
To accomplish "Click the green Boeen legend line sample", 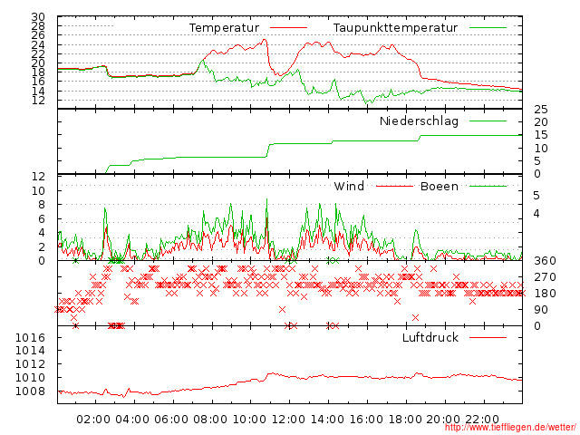I will [x=488, y=186].
